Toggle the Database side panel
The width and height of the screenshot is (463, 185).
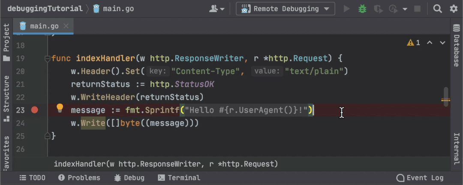[457, 46]
